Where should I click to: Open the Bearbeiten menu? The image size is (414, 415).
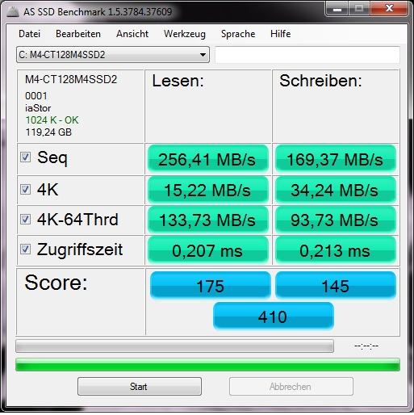pyautogui.click(x=78, y=34)
